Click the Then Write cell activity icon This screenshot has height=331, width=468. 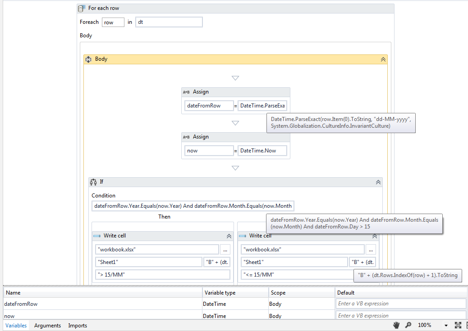pyautogui.click(x=97, y=236)
